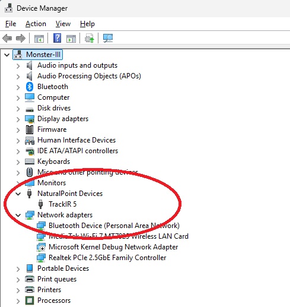Click the Realtek PCIe controller icon
This screenshot has height=307, width=290.
41,258
